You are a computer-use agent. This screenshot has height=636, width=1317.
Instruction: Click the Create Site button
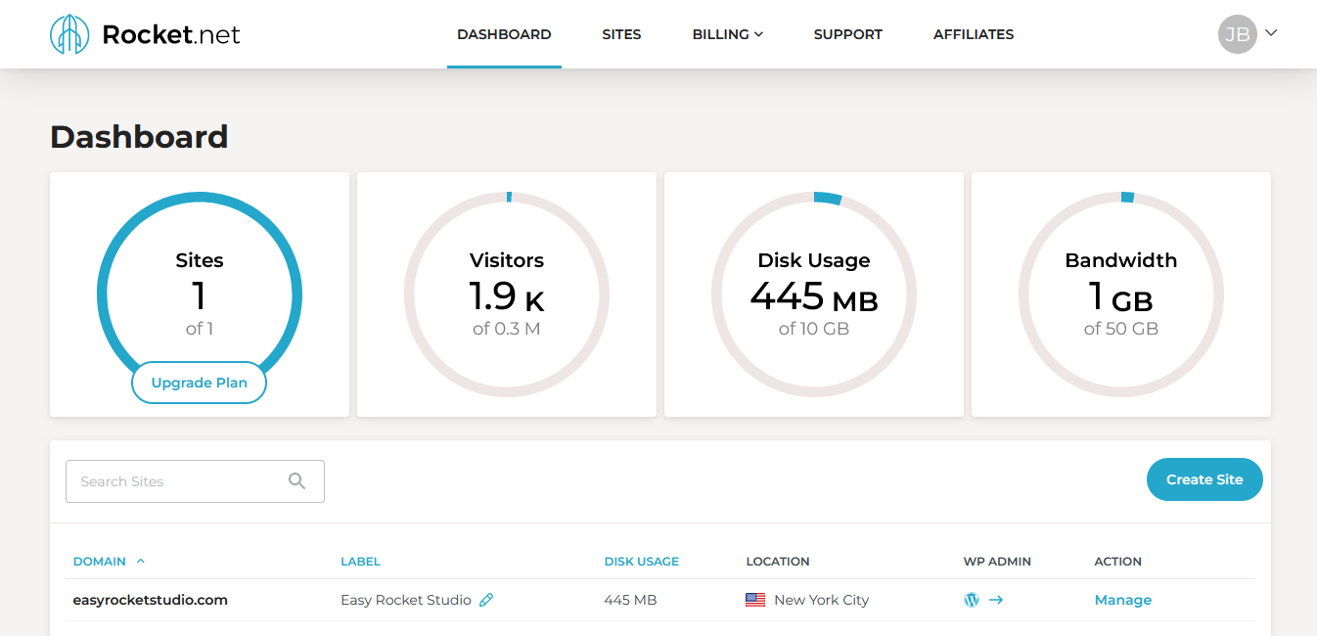pos(1204,479)
